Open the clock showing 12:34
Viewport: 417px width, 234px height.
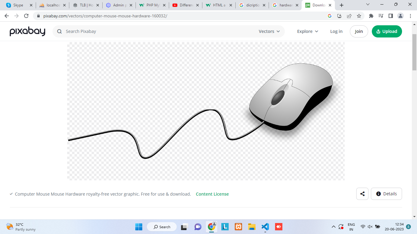394,227
